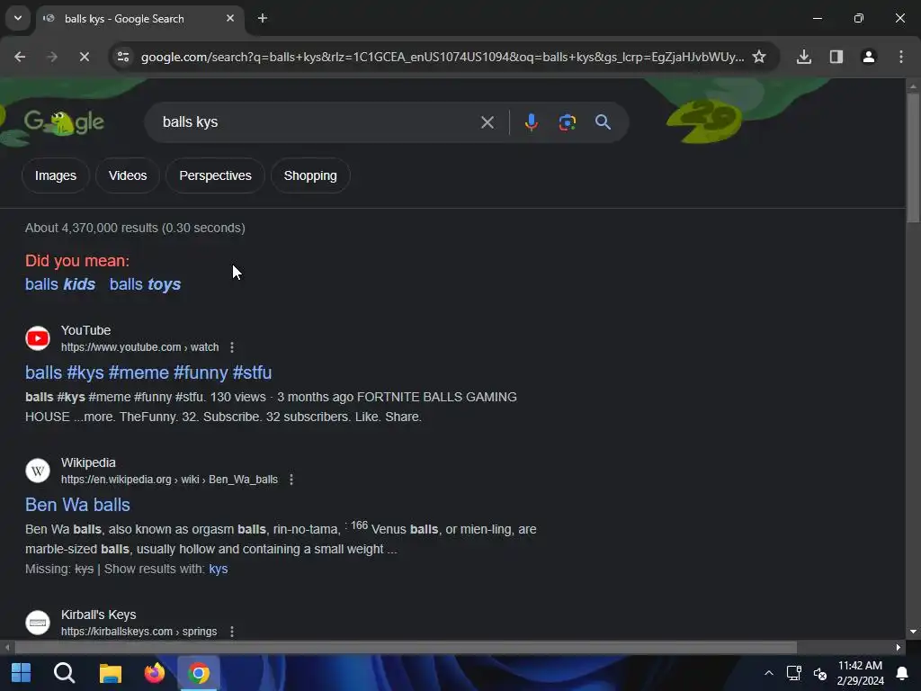This screenshot has width=921, height=691.
Task: Click the forward navigation arrow
Action: coord(52,57)
